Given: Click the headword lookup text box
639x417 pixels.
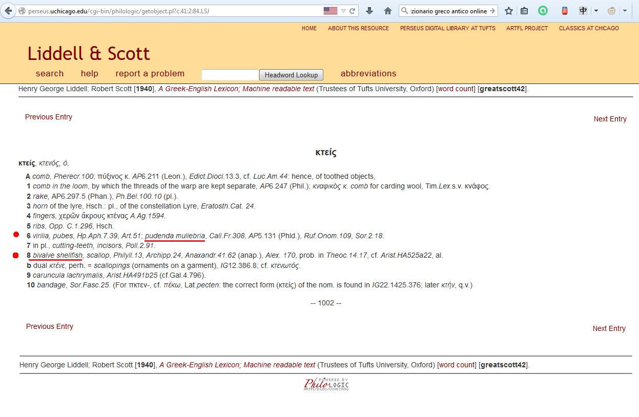Looking at the screenshot, I should [230, 75].
